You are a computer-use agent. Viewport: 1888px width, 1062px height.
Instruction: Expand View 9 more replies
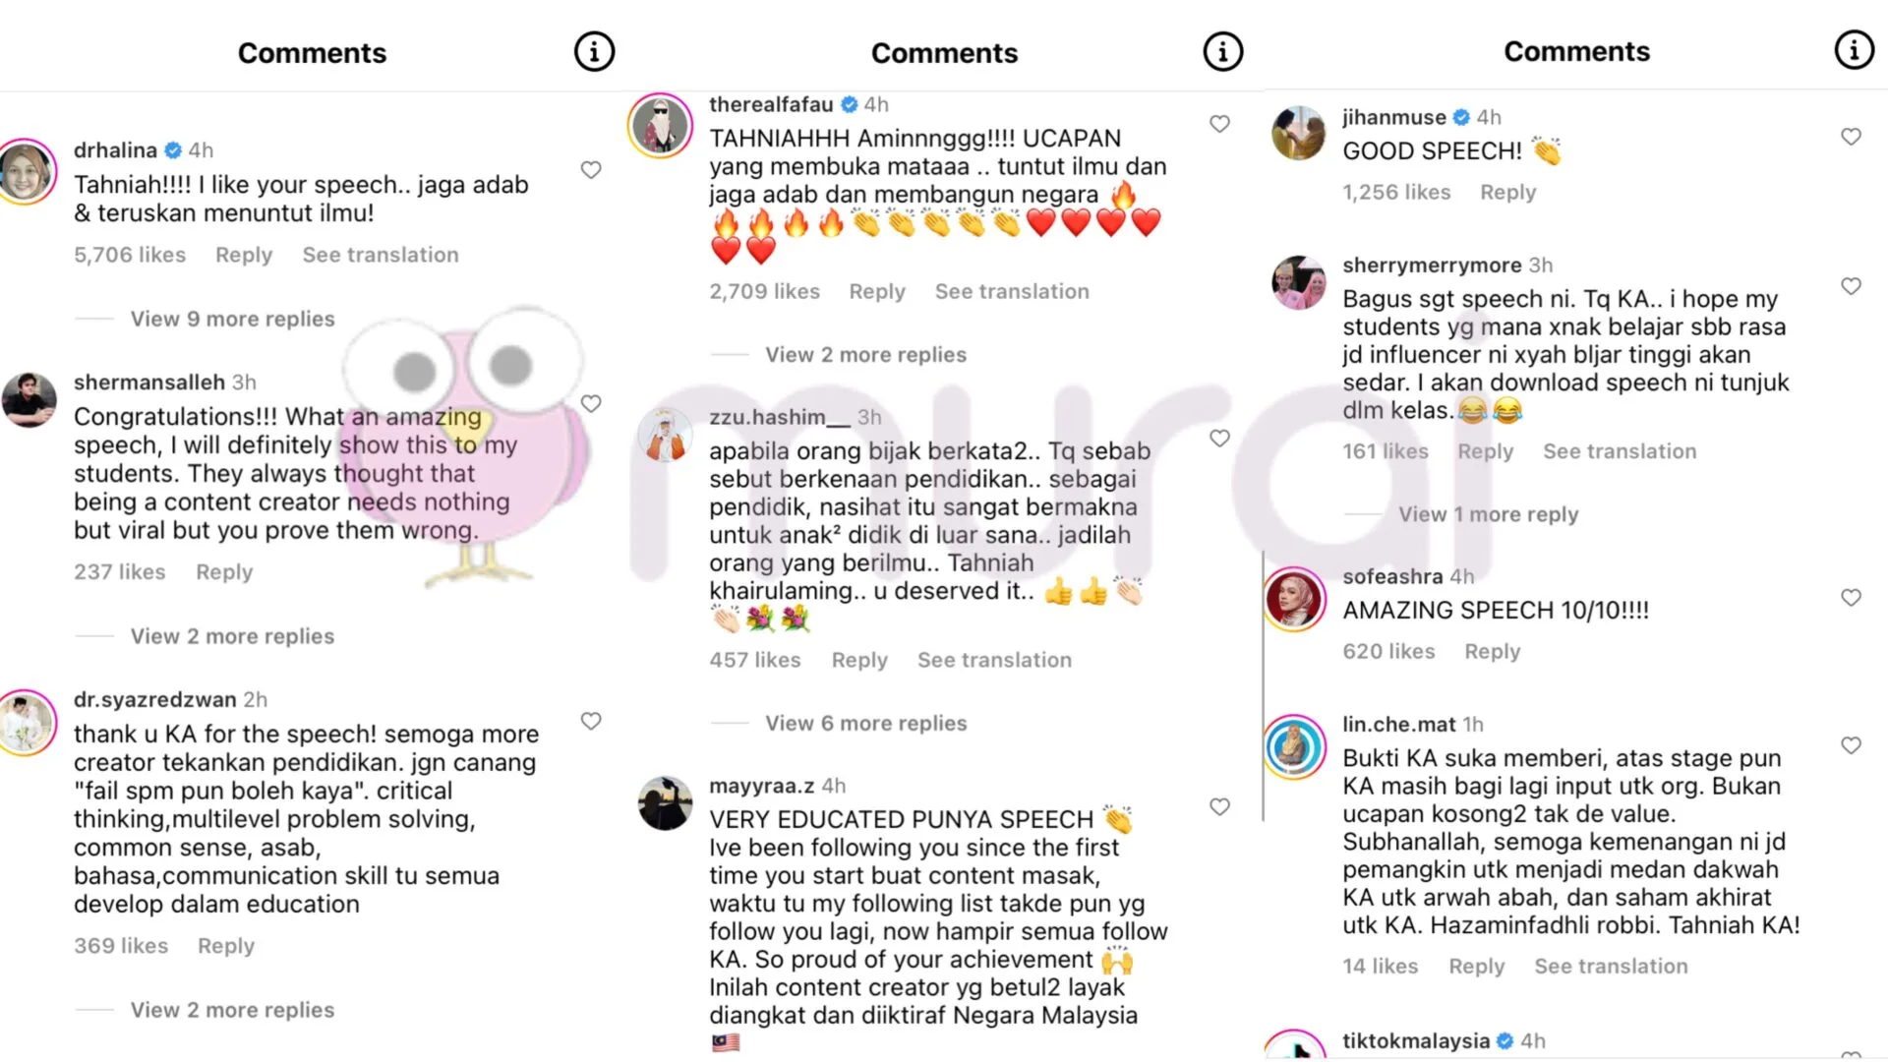coord(232,319)
